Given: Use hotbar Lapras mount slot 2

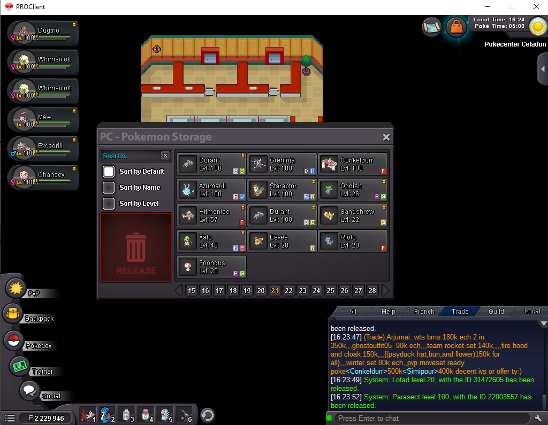Looking at the screenshot, I should tap(107, 415).
